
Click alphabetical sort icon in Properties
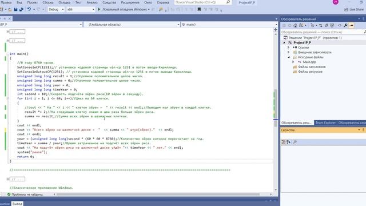tap(289, 142)
